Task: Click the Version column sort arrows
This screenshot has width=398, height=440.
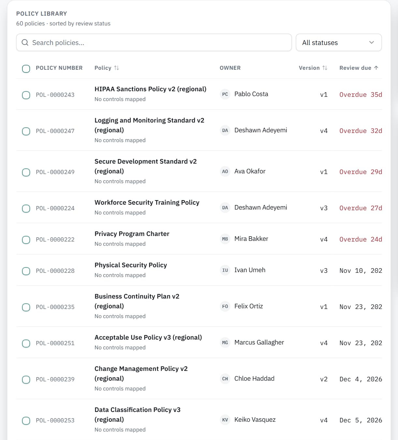Action: 325,68
